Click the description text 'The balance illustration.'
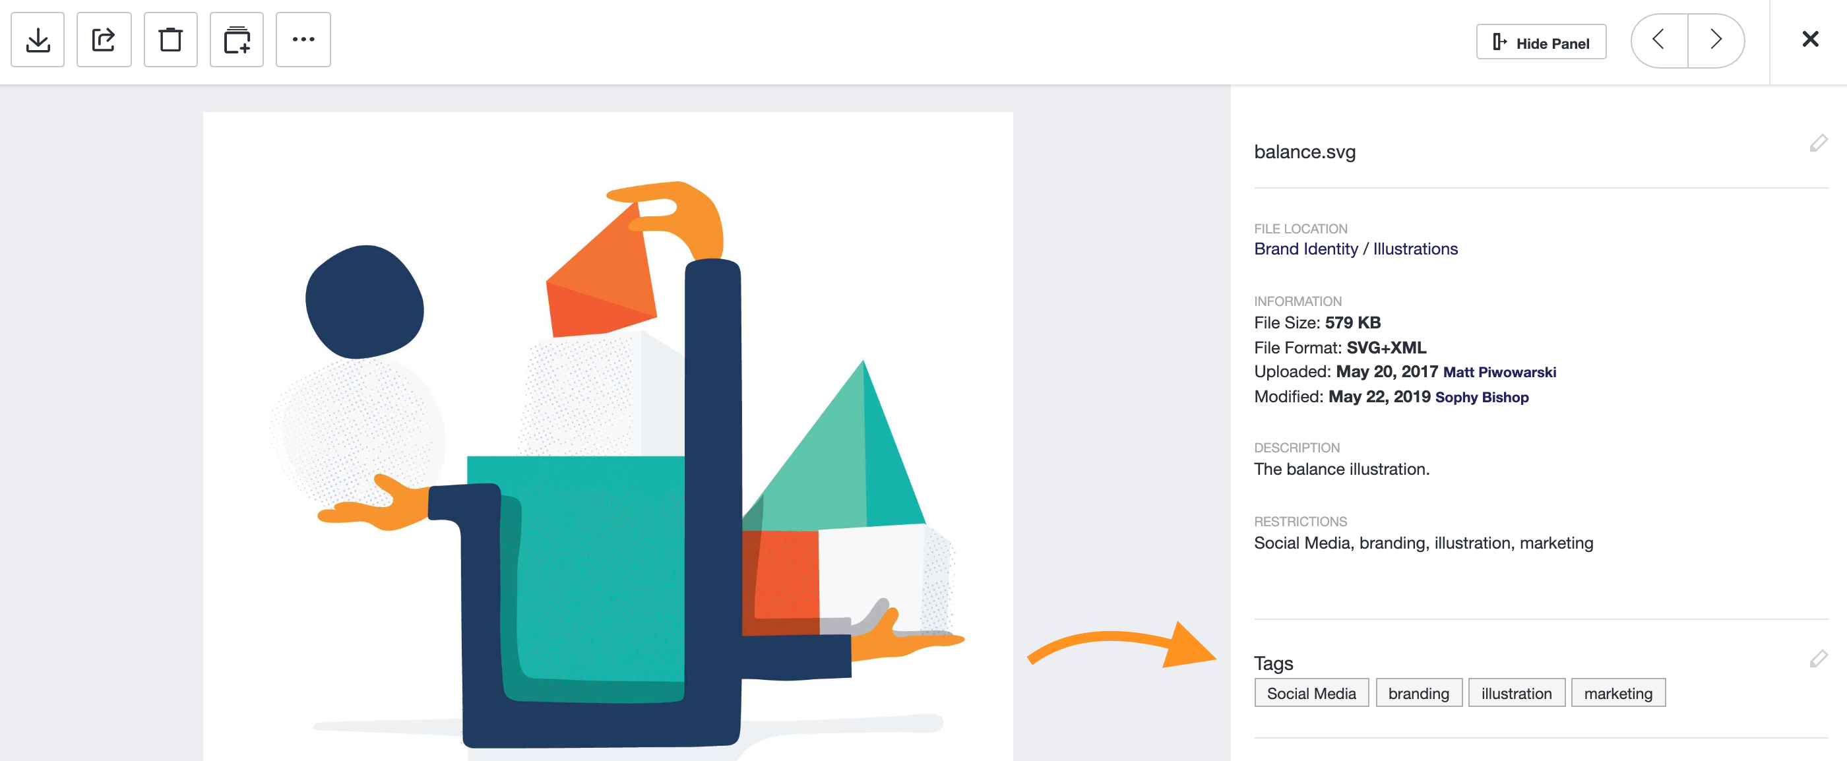The height and width of the screenshot is (761, 1847). [x=1342, y=469]
